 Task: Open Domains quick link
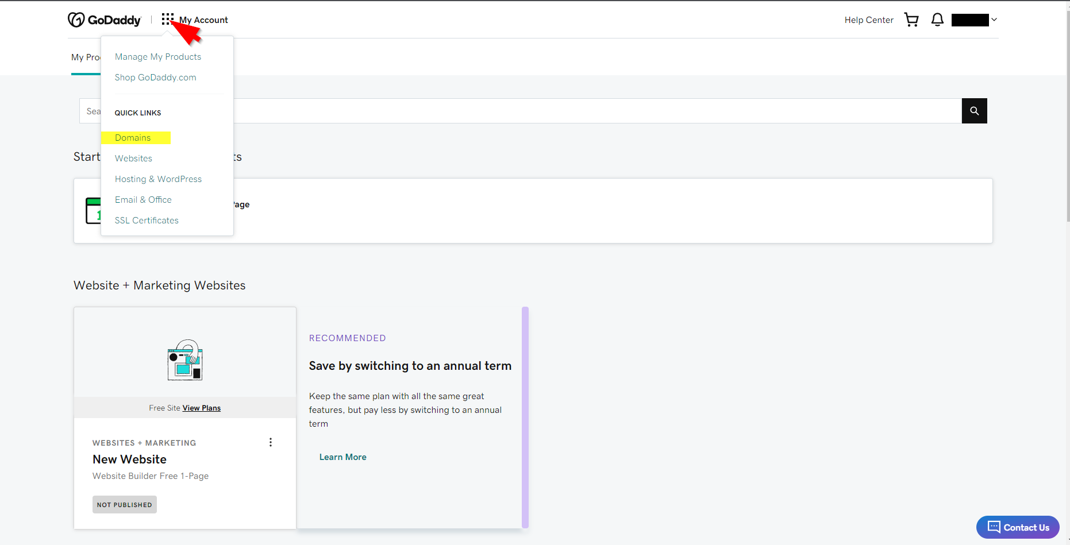(x=133, y=138)
